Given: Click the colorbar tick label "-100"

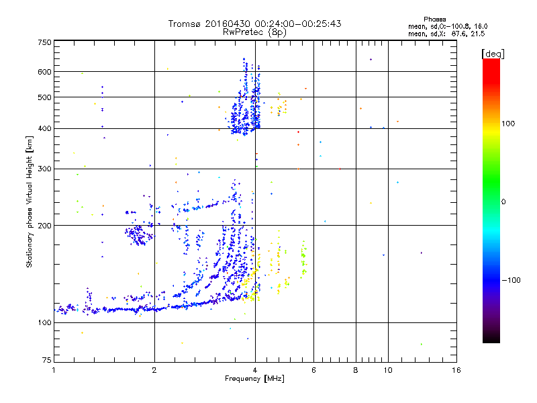Looking at the screenshot, I should 511,280.
